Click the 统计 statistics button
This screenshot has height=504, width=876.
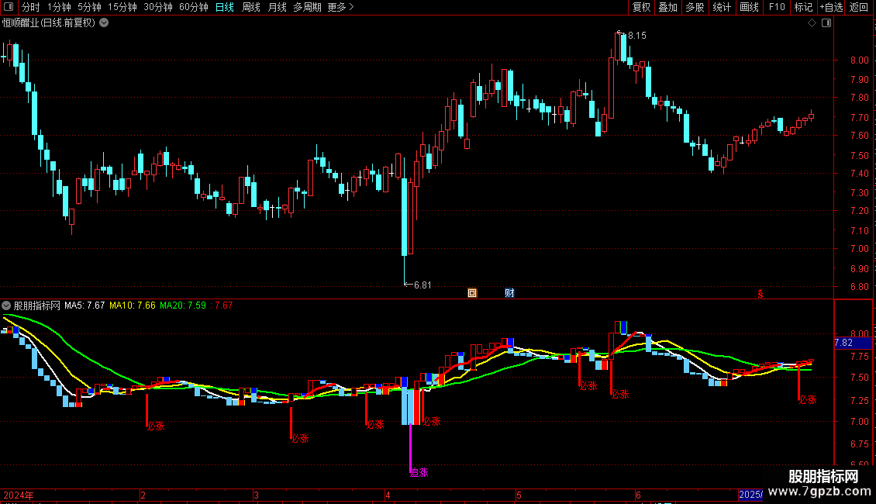coord(722,7)
